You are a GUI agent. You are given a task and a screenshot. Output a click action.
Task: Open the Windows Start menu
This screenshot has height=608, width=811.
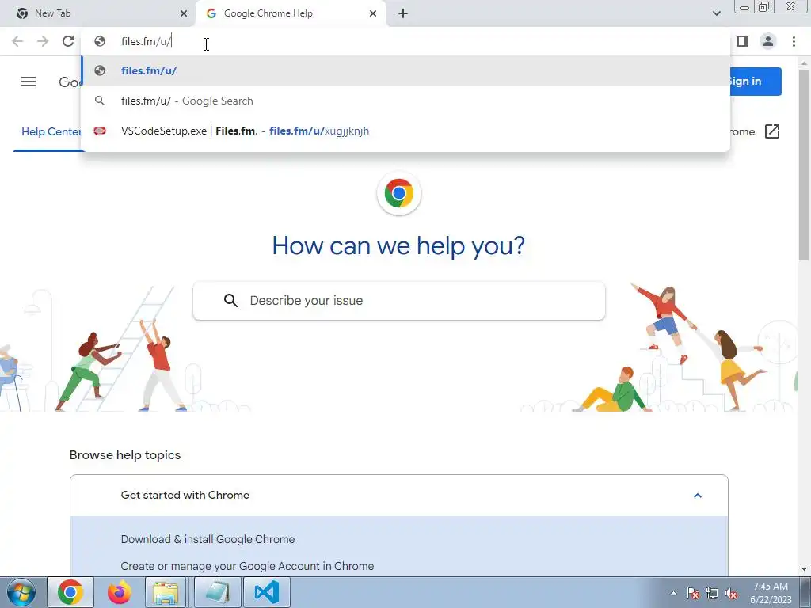pos(21,593)
